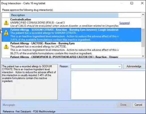Select the highlighted Sodium Citrate allergy row
This screenshot has width=146, height=114.
point(71,35)
